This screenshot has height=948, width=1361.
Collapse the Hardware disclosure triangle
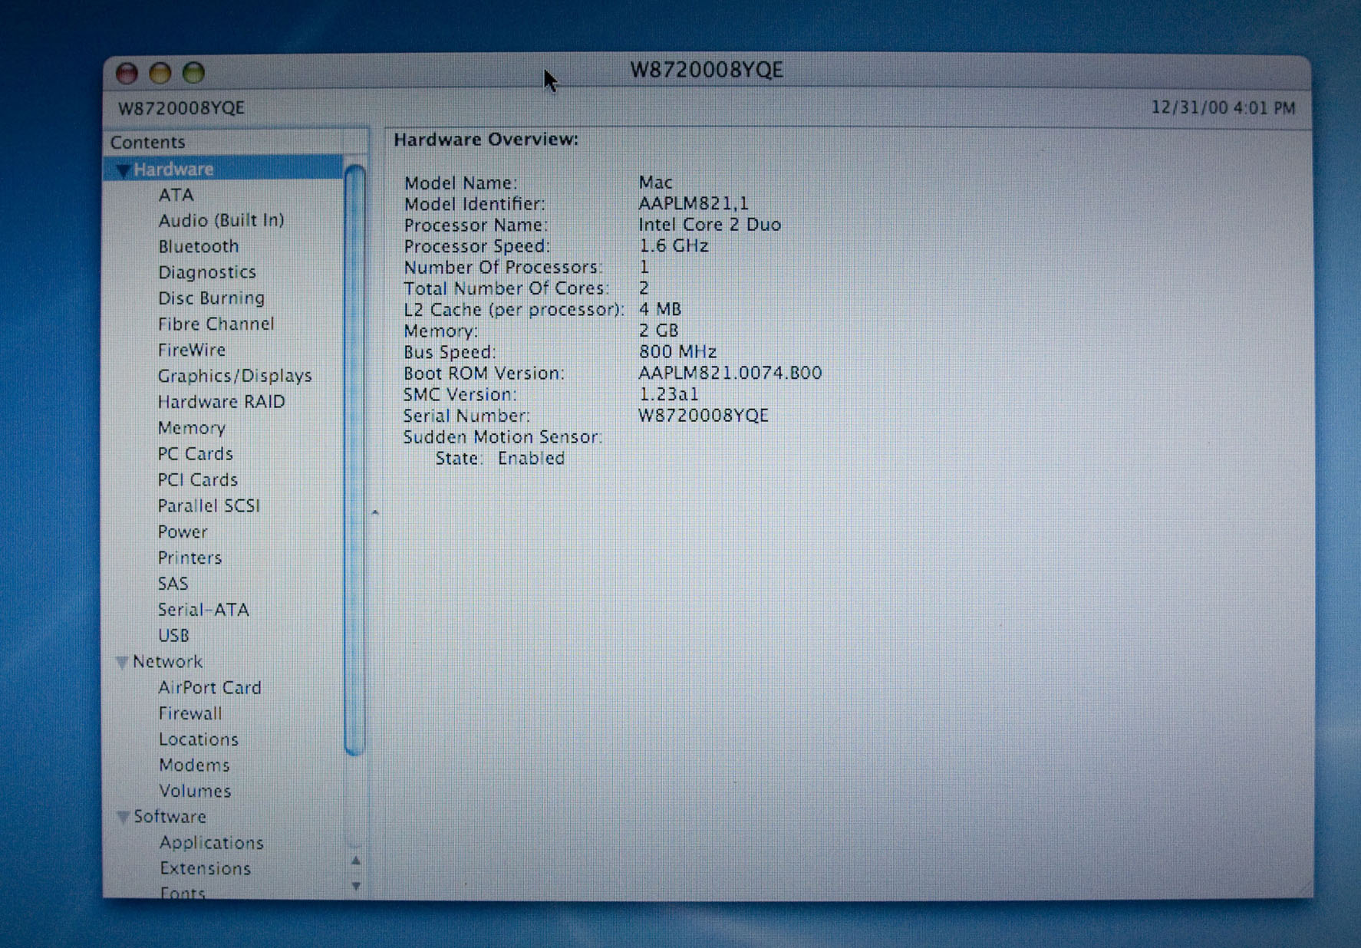122,170
